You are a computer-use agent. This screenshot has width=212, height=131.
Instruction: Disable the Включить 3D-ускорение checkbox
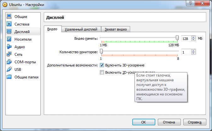tap(102, 65)
